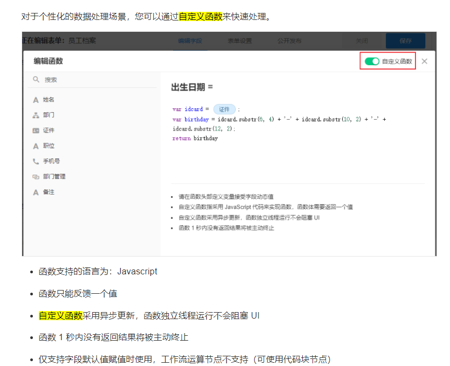Click the 关闭 button in header
Screen dimensions: 450x366
pyautogui.click(x=362, y=41)
